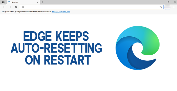Go forward using the forward arrow
177x91 pixels.
(10, 7)
